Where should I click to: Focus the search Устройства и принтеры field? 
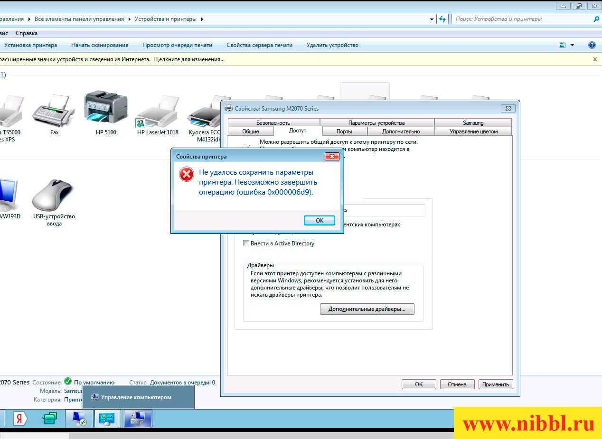coord(522,19)
